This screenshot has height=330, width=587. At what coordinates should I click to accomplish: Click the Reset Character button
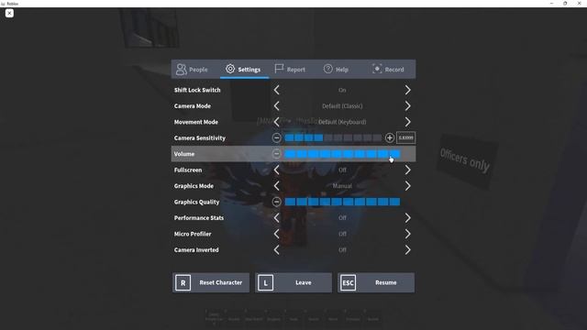[211, 283]
